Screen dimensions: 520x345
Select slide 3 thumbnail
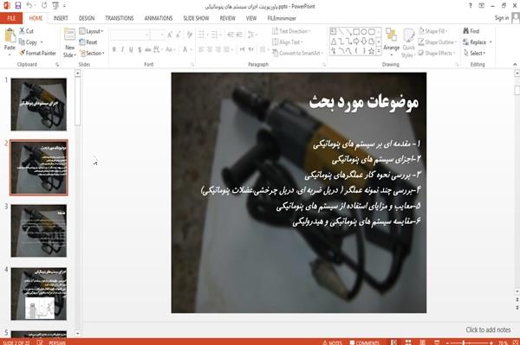[39, 231]
